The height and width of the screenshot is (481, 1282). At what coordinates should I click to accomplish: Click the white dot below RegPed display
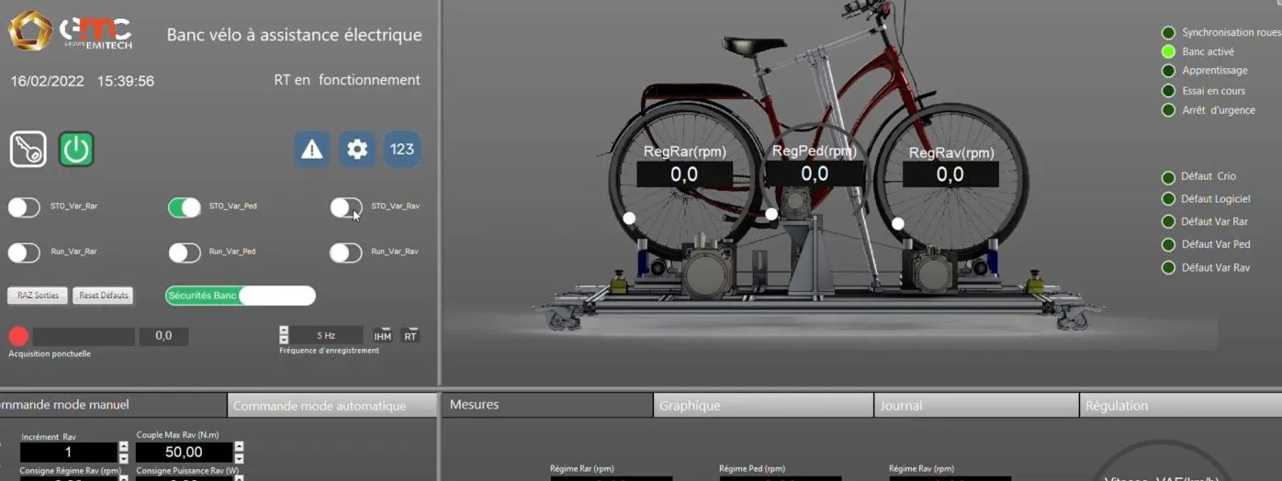click(771, 214)
